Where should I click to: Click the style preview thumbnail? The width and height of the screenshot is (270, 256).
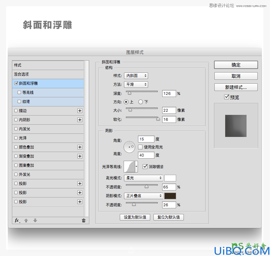pyautogui.click(x=236, y=126)
